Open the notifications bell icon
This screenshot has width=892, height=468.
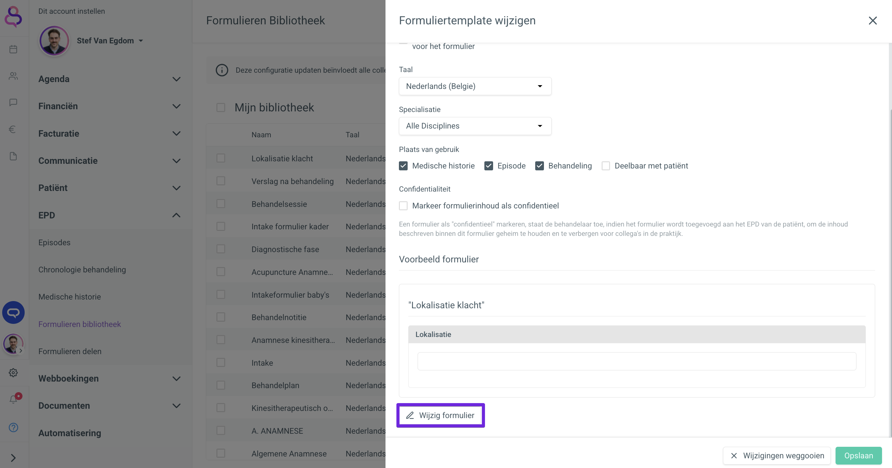click(13, 399)
